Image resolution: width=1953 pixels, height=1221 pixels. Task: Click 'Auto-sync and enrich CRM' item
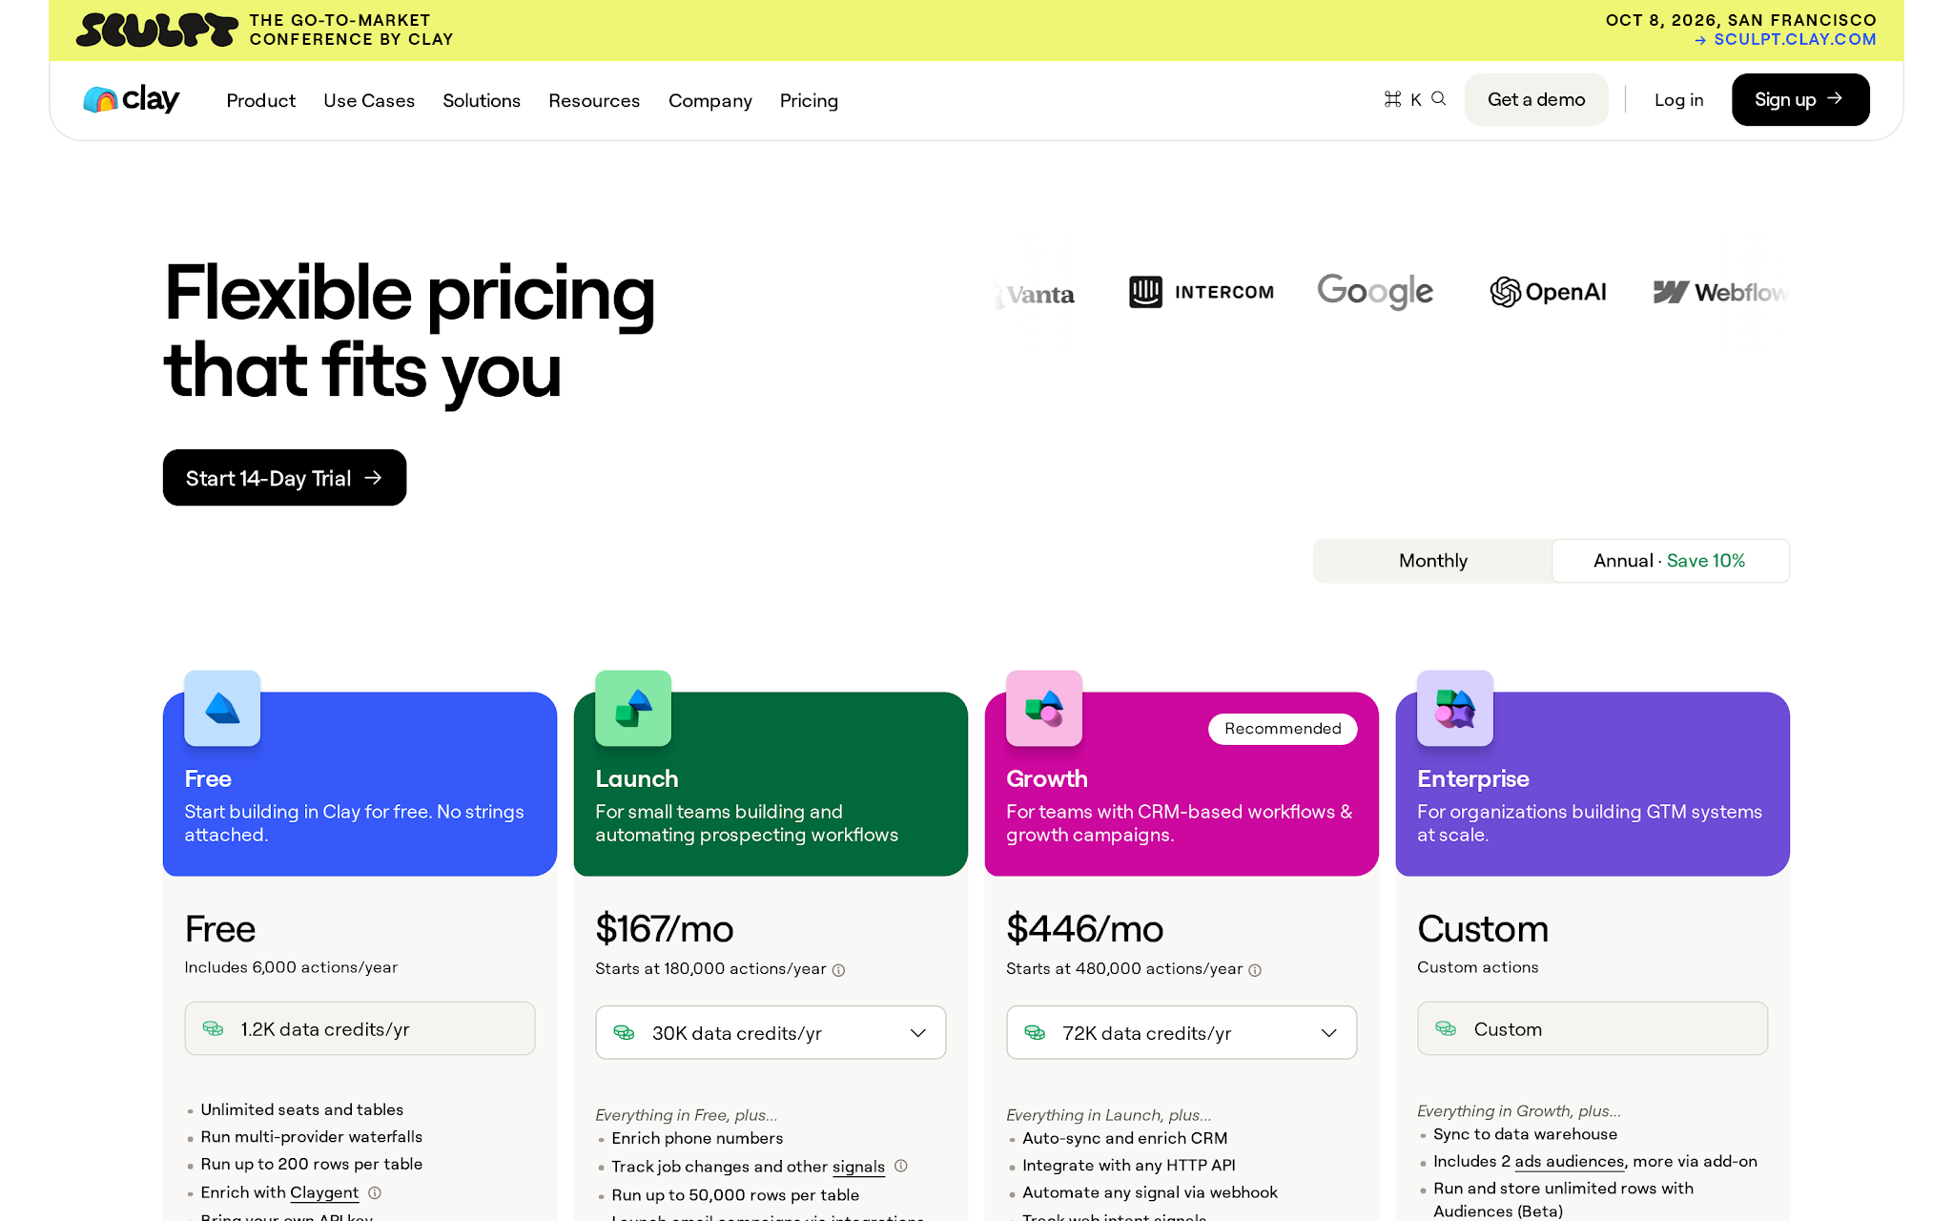point(1124,1138)
